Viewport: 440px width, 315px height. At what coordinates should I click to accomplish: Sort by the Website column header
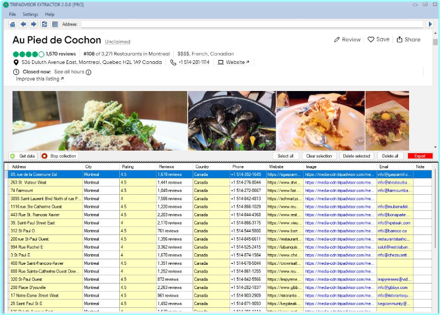[285, 167]
